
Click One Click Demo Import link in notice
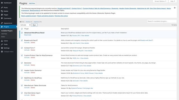tap(158, 9)
